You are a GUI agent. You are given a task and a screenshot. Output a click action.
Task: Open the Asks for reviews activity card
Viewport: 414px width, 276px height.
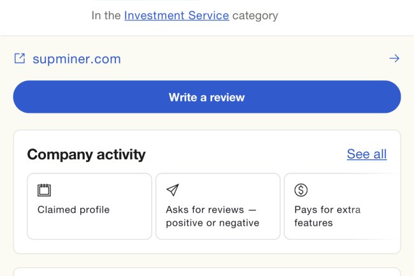pos(218,206)
